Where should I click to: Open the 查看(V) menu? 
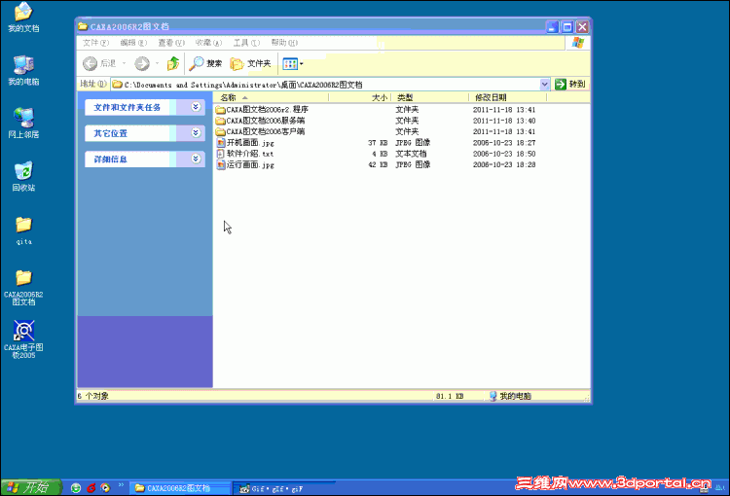point(171,43)
